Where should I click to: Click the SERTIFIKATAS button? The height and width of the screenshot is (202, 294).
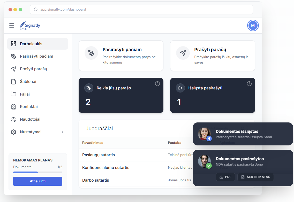tap(255, 177)
